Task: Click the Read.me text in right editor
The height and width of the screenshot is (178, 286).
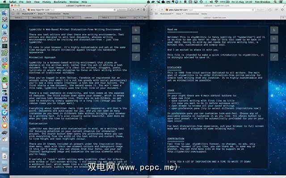Action: click(x=172, y=29)
